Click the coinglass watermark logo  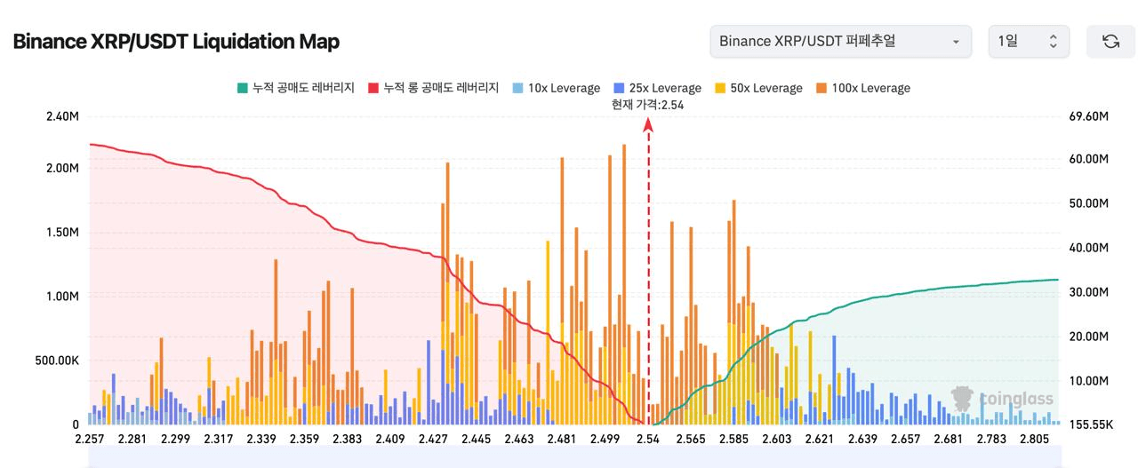coord(1002,399)
